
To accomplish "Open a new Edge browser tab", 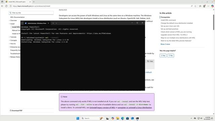I will [34, 2].
